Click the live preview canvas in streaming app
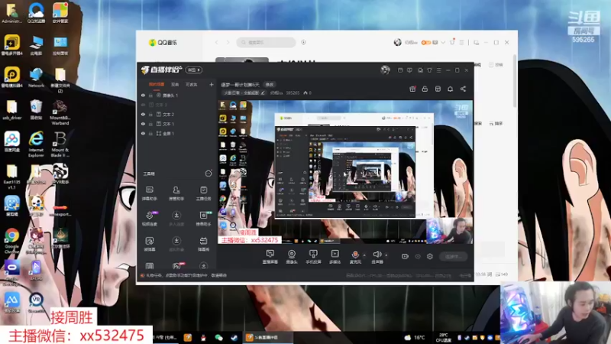This screenshot has height=344, width=611. [x=345, y=172]
